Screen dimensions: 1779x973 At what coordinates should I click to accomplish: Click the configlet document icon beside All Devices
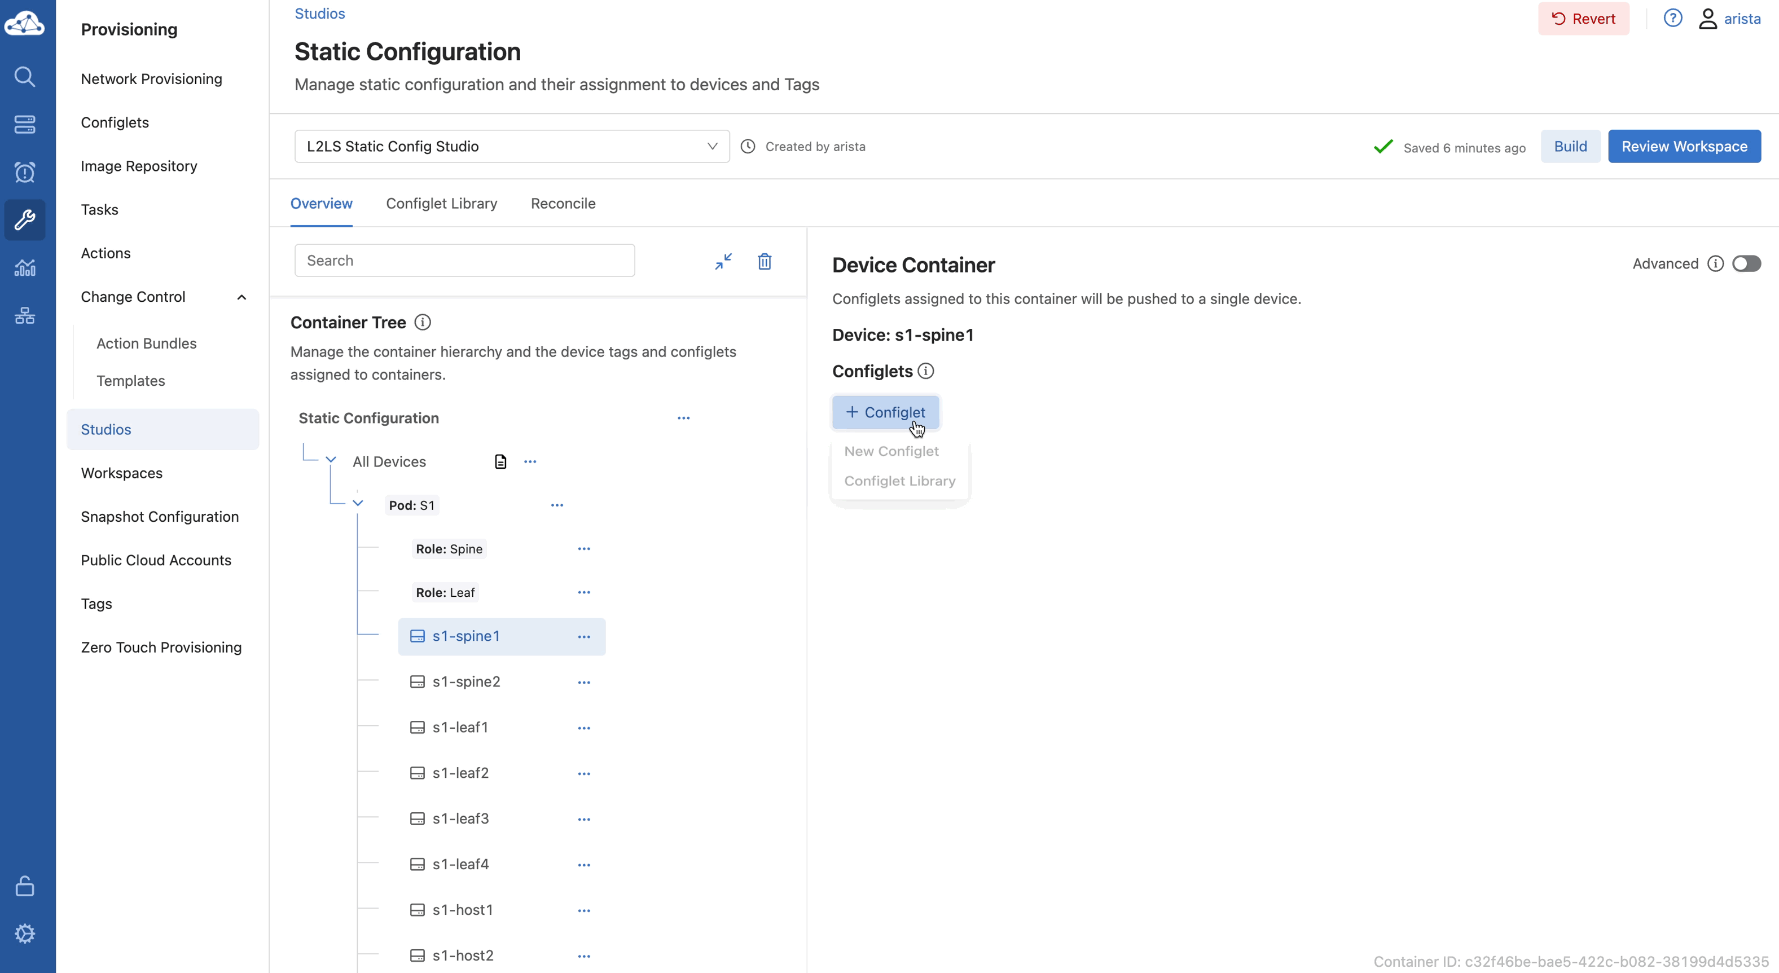click(500, 461)
